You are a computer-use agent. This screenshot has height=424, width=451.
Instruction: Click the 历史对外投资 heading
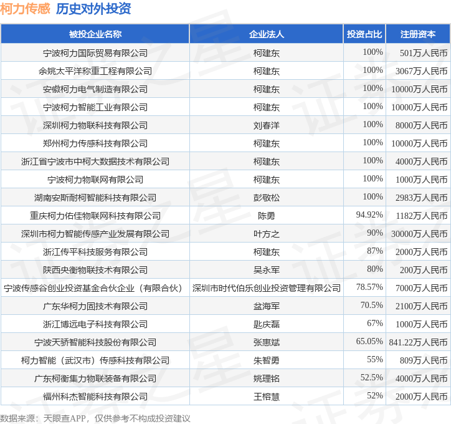[93, 9]
